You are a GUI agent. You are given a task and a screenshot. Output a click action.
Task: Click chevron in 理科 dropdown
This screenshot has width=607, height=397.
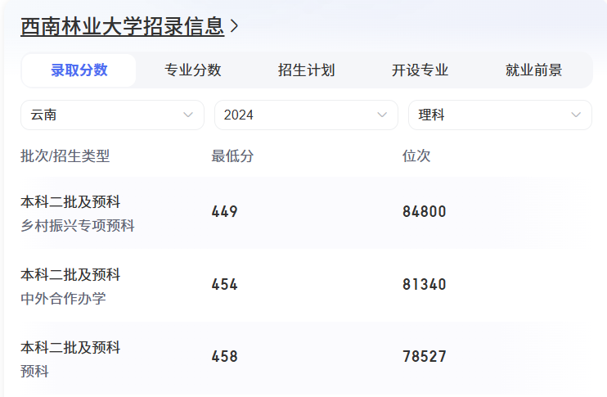(576, 115)
